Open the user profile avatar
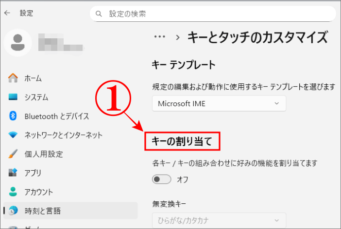Viewport: 341px width, 229px height. pyautogui.click(x=18, y=43)
